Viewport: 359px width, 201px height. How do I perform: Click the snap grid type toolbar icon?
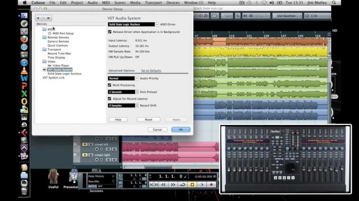pos(251,16)
